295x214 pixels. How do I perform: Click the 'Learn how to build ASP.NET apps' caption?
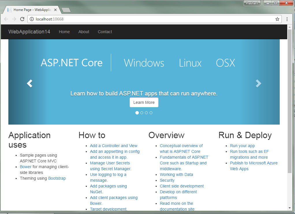click(x=144, y=93)
